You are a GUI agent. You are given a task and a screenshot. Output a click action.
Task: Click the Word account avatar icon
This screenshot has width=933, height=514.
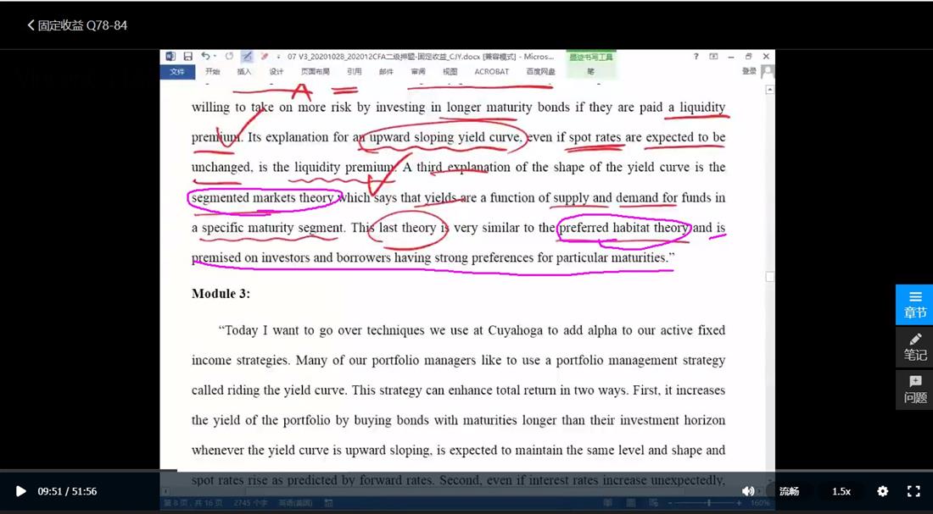768,71
